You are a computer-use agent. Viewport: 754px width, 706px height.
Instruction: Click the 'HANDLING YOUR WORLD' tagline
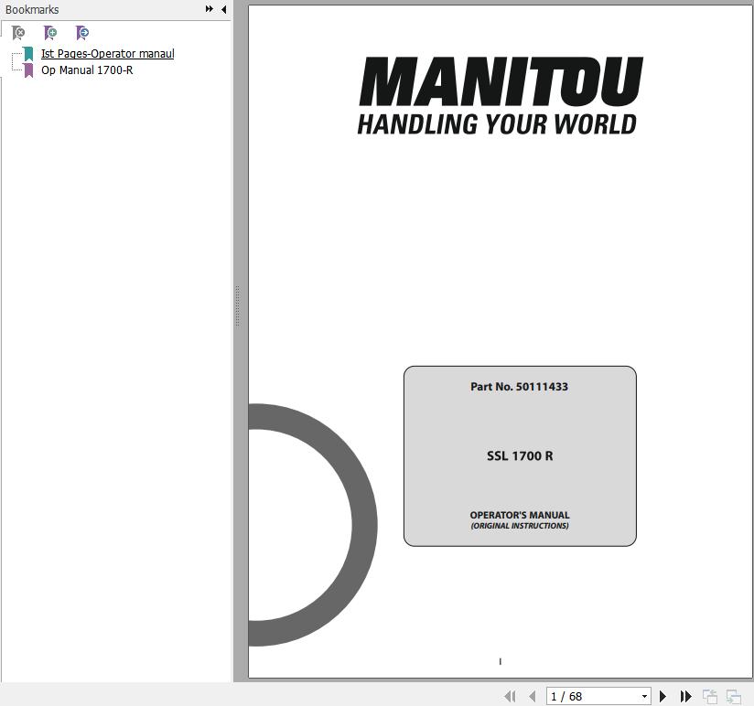(497, 124)
